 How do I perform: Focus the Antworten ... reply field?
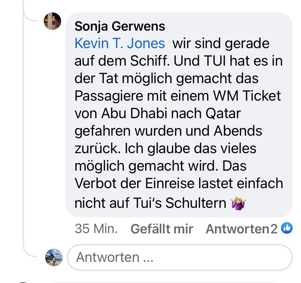(180, 257)
